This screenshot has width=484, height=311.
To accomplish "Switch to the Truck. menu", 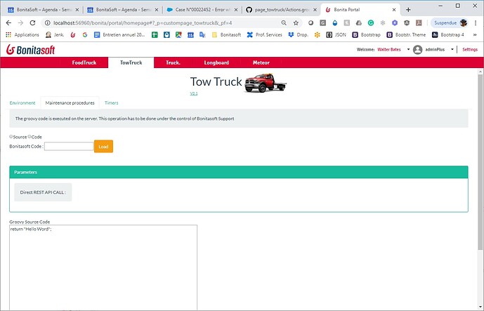I will [173, 62].
